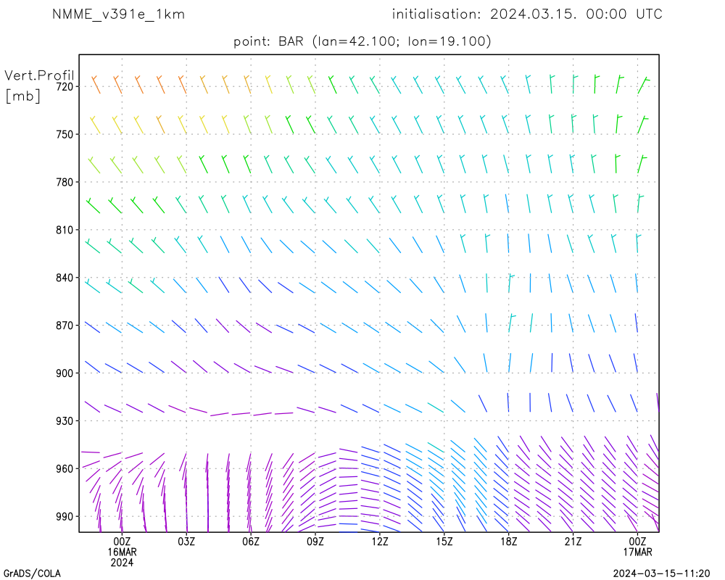The height and width of the screenshot is (580, 725).
Task: Click the 870 pressure level label
Action: (x=65, y=326)
